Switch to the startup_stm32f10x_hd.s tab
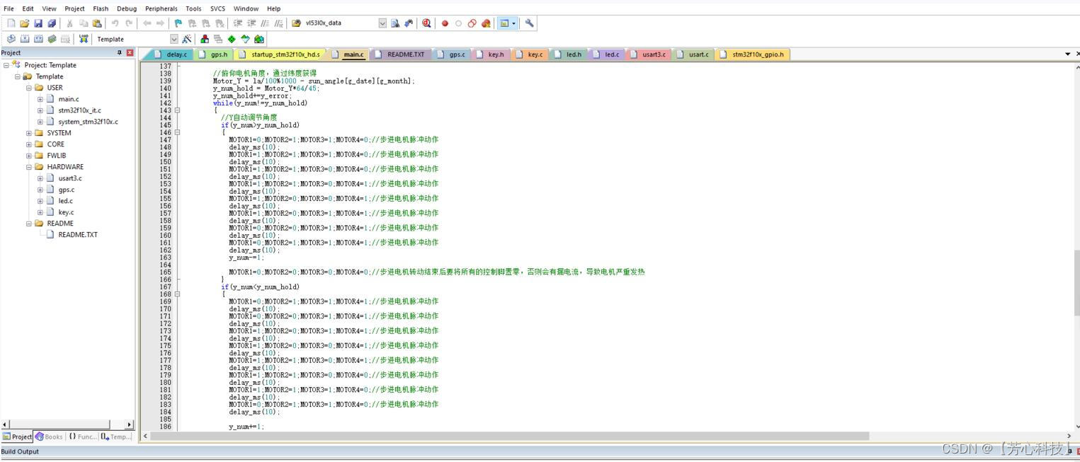 [x=280, y=54]
